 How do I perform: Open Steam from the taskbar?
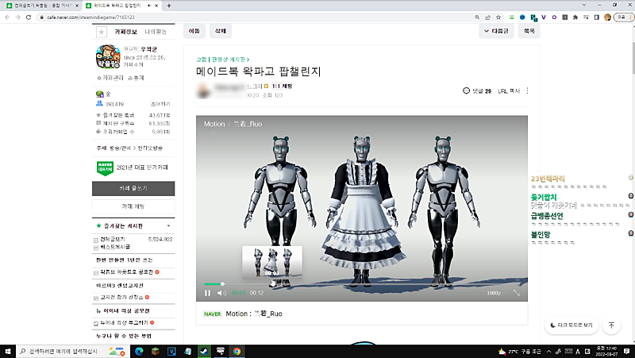[204, 351]
